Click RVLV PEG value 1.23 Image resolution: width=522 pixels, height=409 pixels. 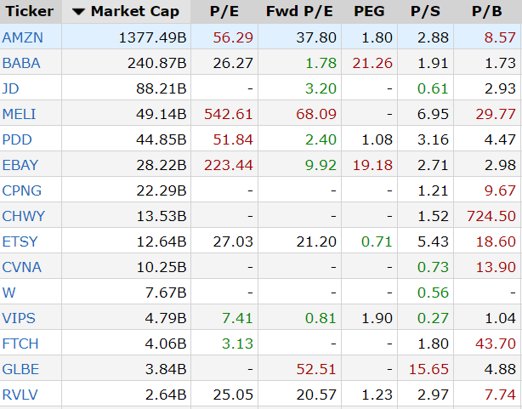(x=377, y=395)
